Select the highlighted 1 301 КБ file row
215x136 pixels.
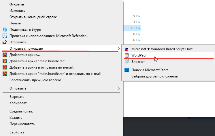132,28
